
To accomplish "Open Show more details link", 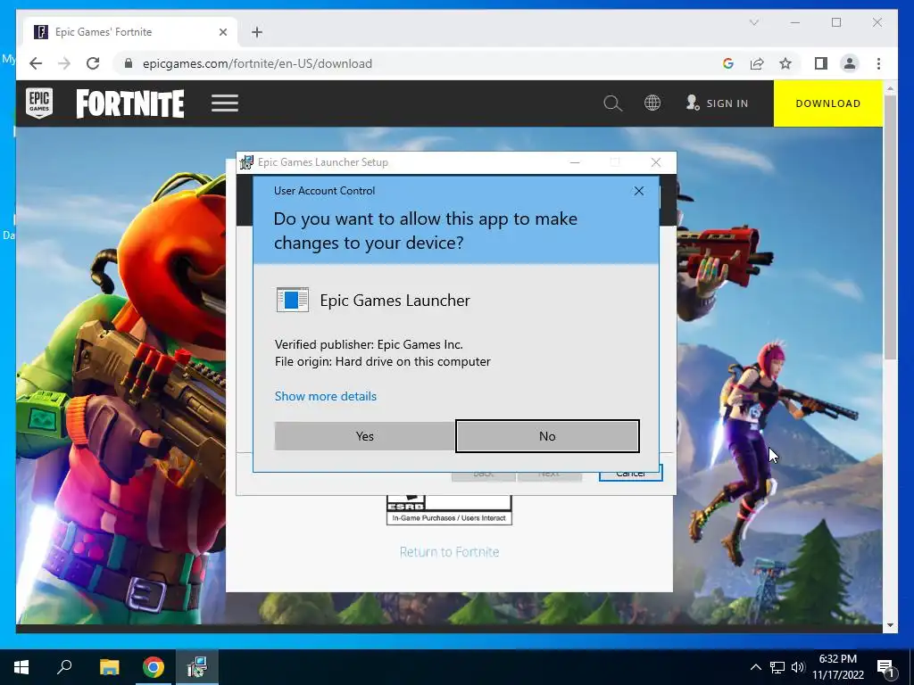I will point(325,396).
